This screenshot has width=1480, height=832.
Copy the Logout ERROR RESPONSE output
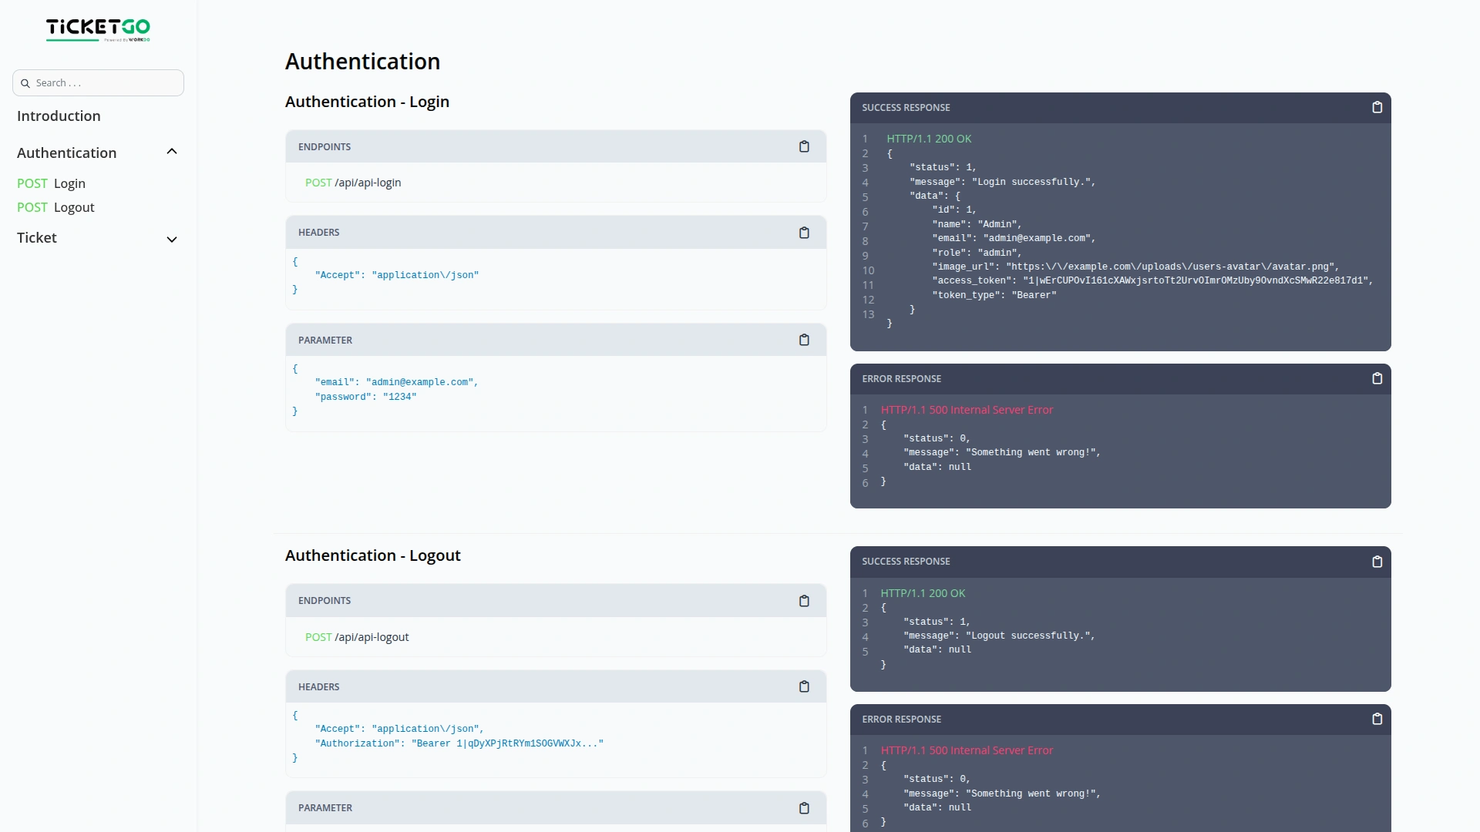(x=1377, y=719)
